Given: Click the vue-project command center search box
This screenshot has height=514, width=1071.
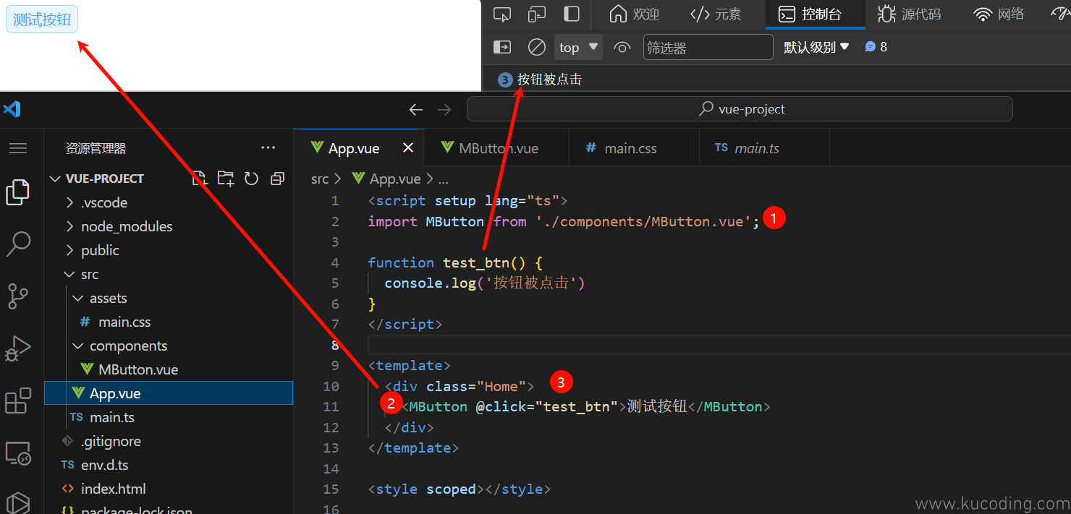Looking at the screenshot, I should tap(740, 109).
